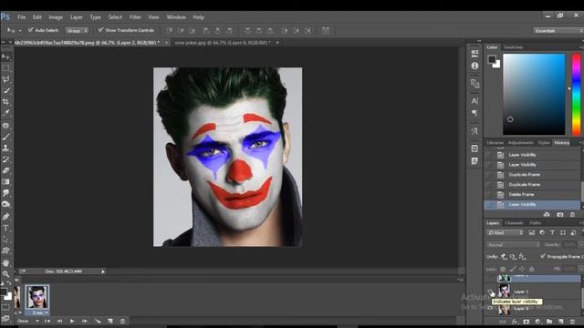The width and height of the screenshot is (584, 328).
Task: Toggle Propagate Frame 1 checkbox
Action: pos(543,256)
